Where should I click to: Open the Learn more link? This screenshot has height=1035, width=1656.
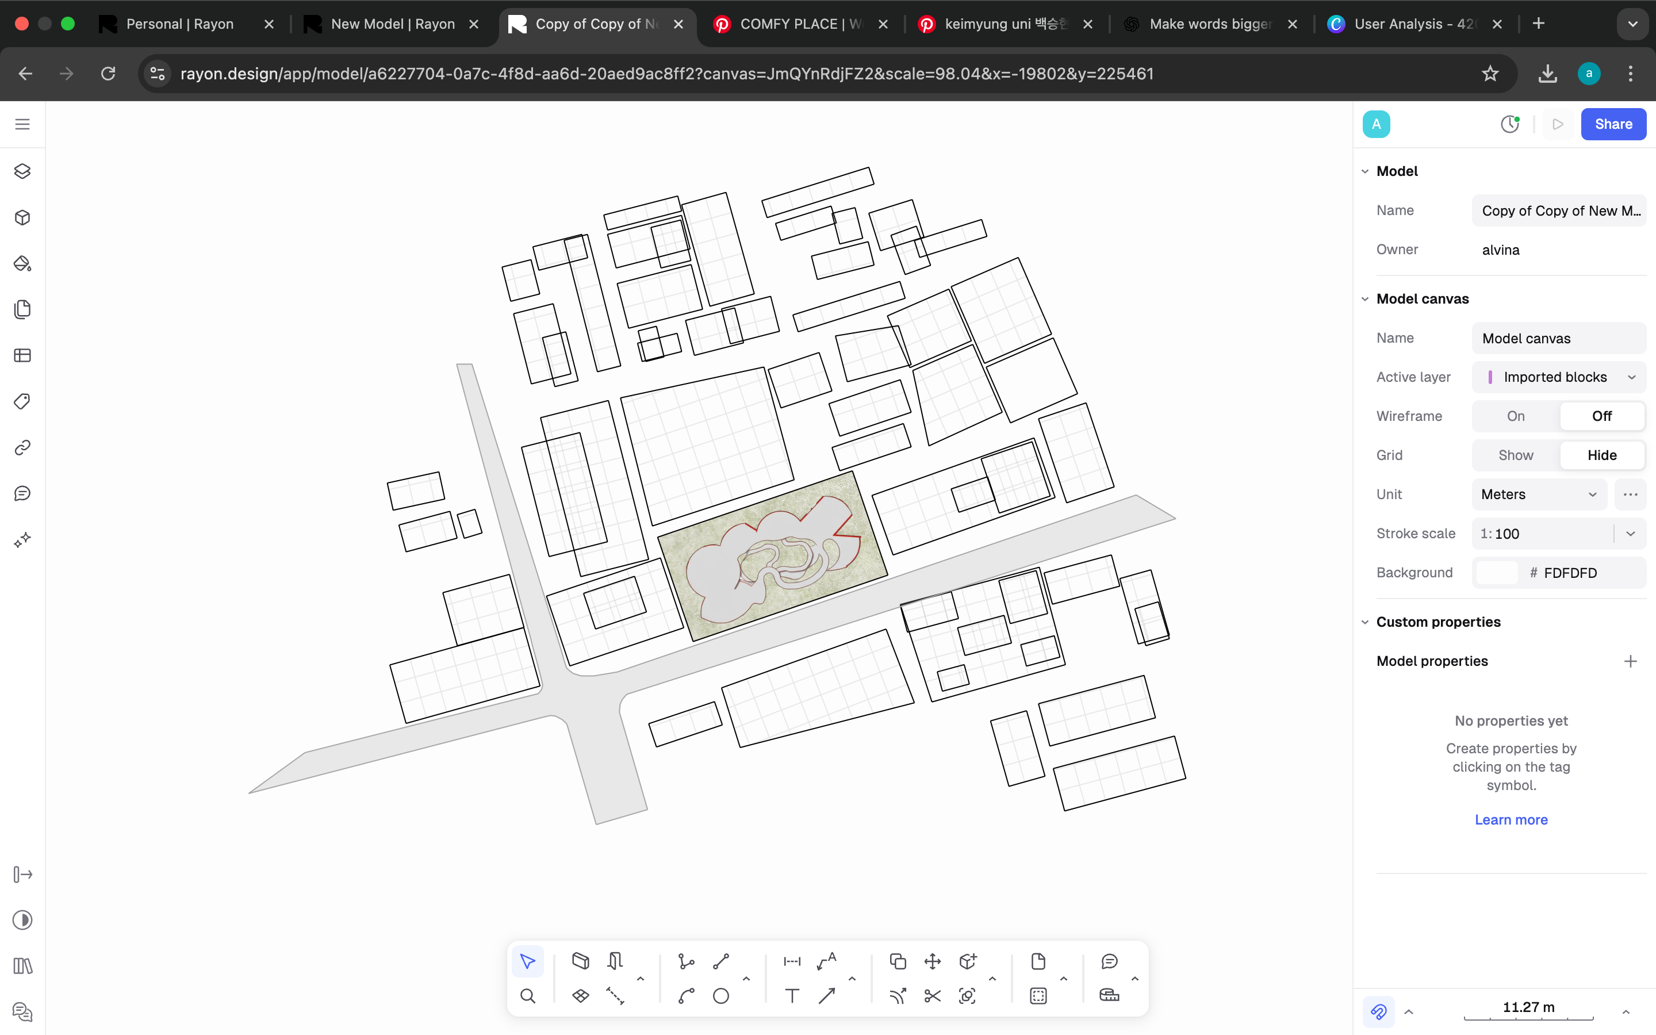coord(1511,819)
